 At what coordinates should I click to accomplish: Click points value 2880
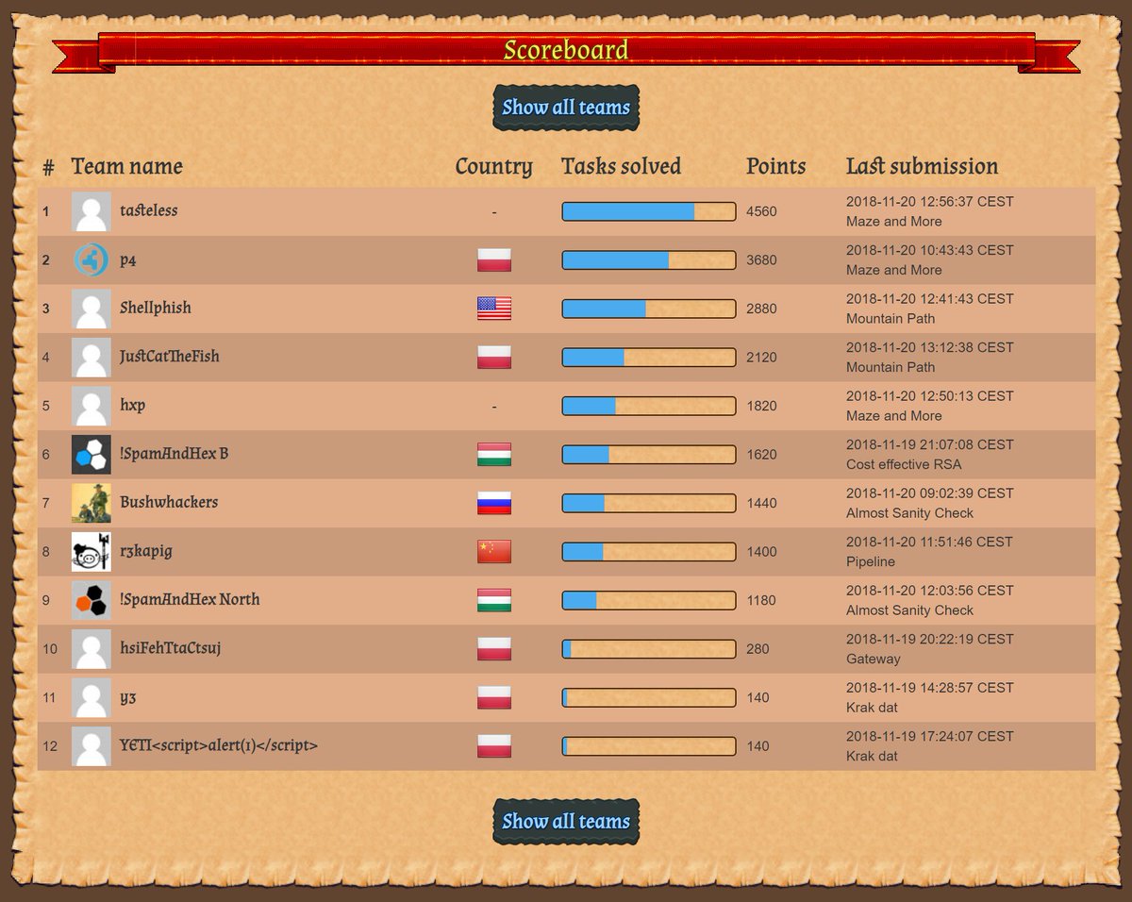tap(761, 309)
